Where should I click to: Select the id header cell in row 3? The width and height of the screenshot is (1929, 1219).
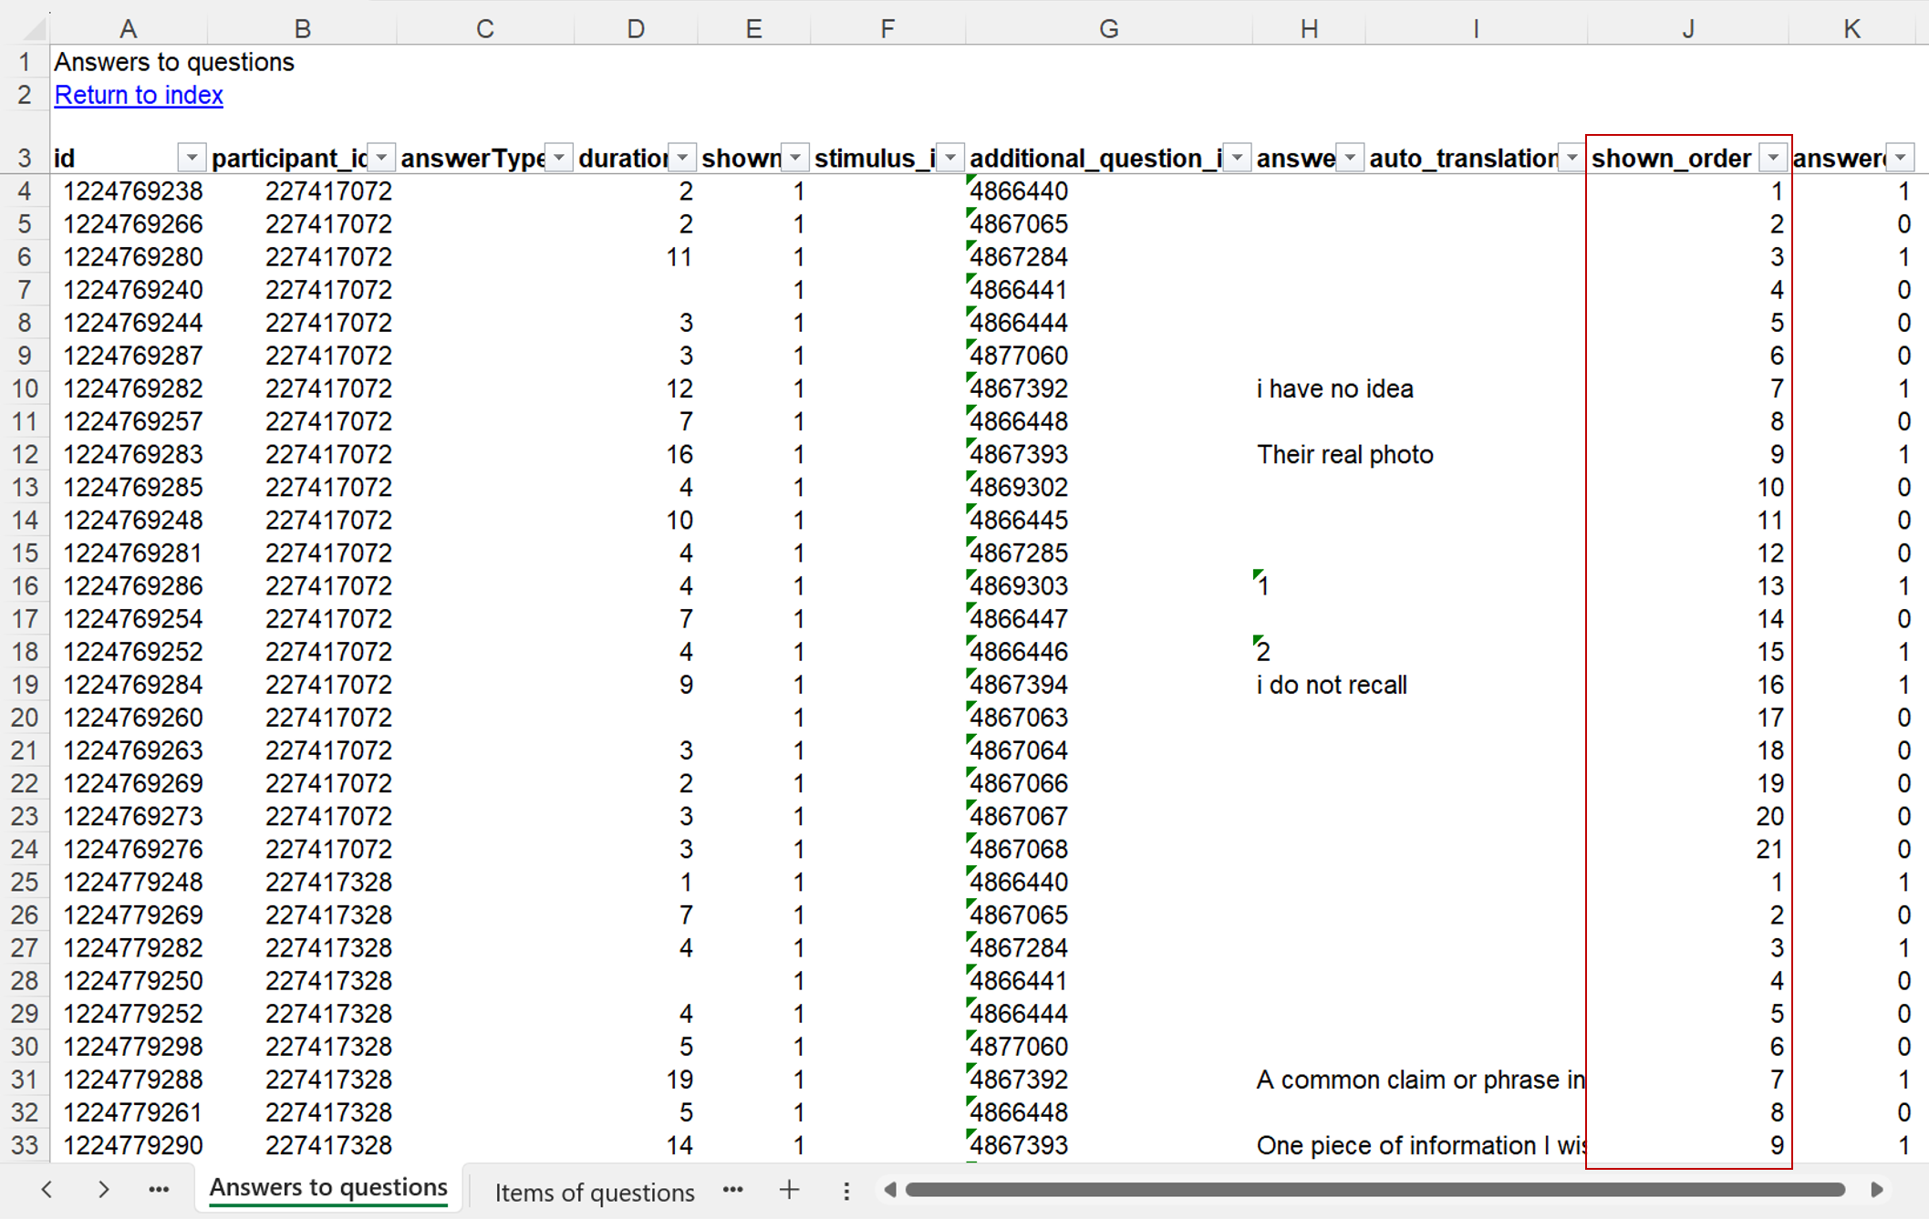pyautogui.click(x=130, y=158)
